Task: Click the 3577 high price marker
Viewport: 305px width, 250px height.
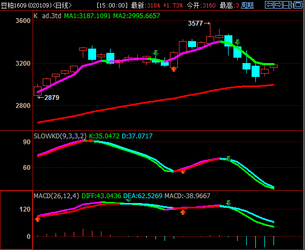Action: coord(195,24)
